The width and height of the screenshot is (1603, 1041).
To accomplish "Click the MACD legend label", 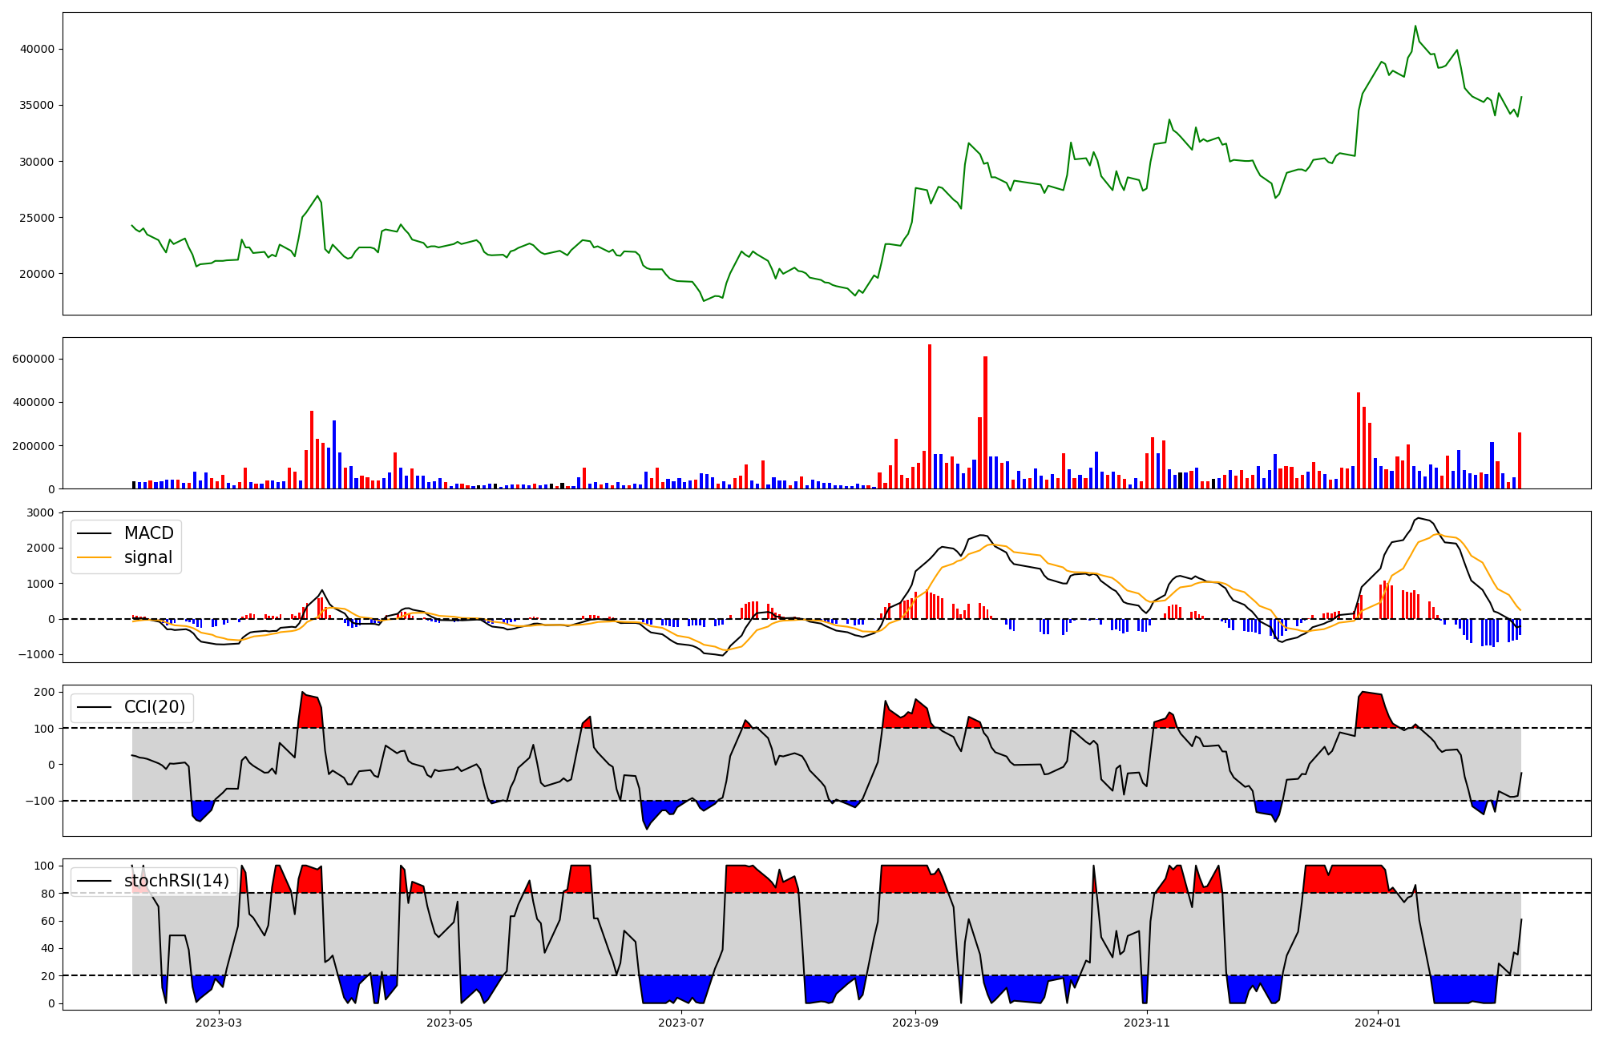I will [149, 533].
